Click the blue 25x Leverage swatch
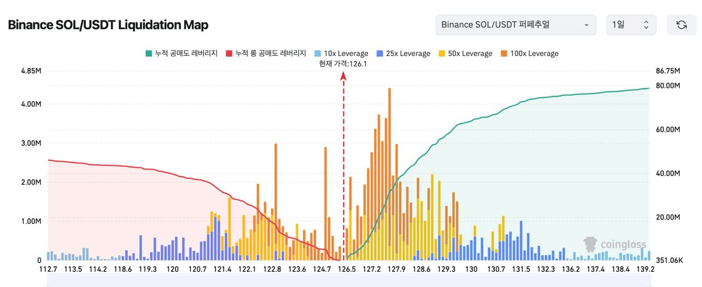Viewport: 702px width, 287px height. coord(380,54)
